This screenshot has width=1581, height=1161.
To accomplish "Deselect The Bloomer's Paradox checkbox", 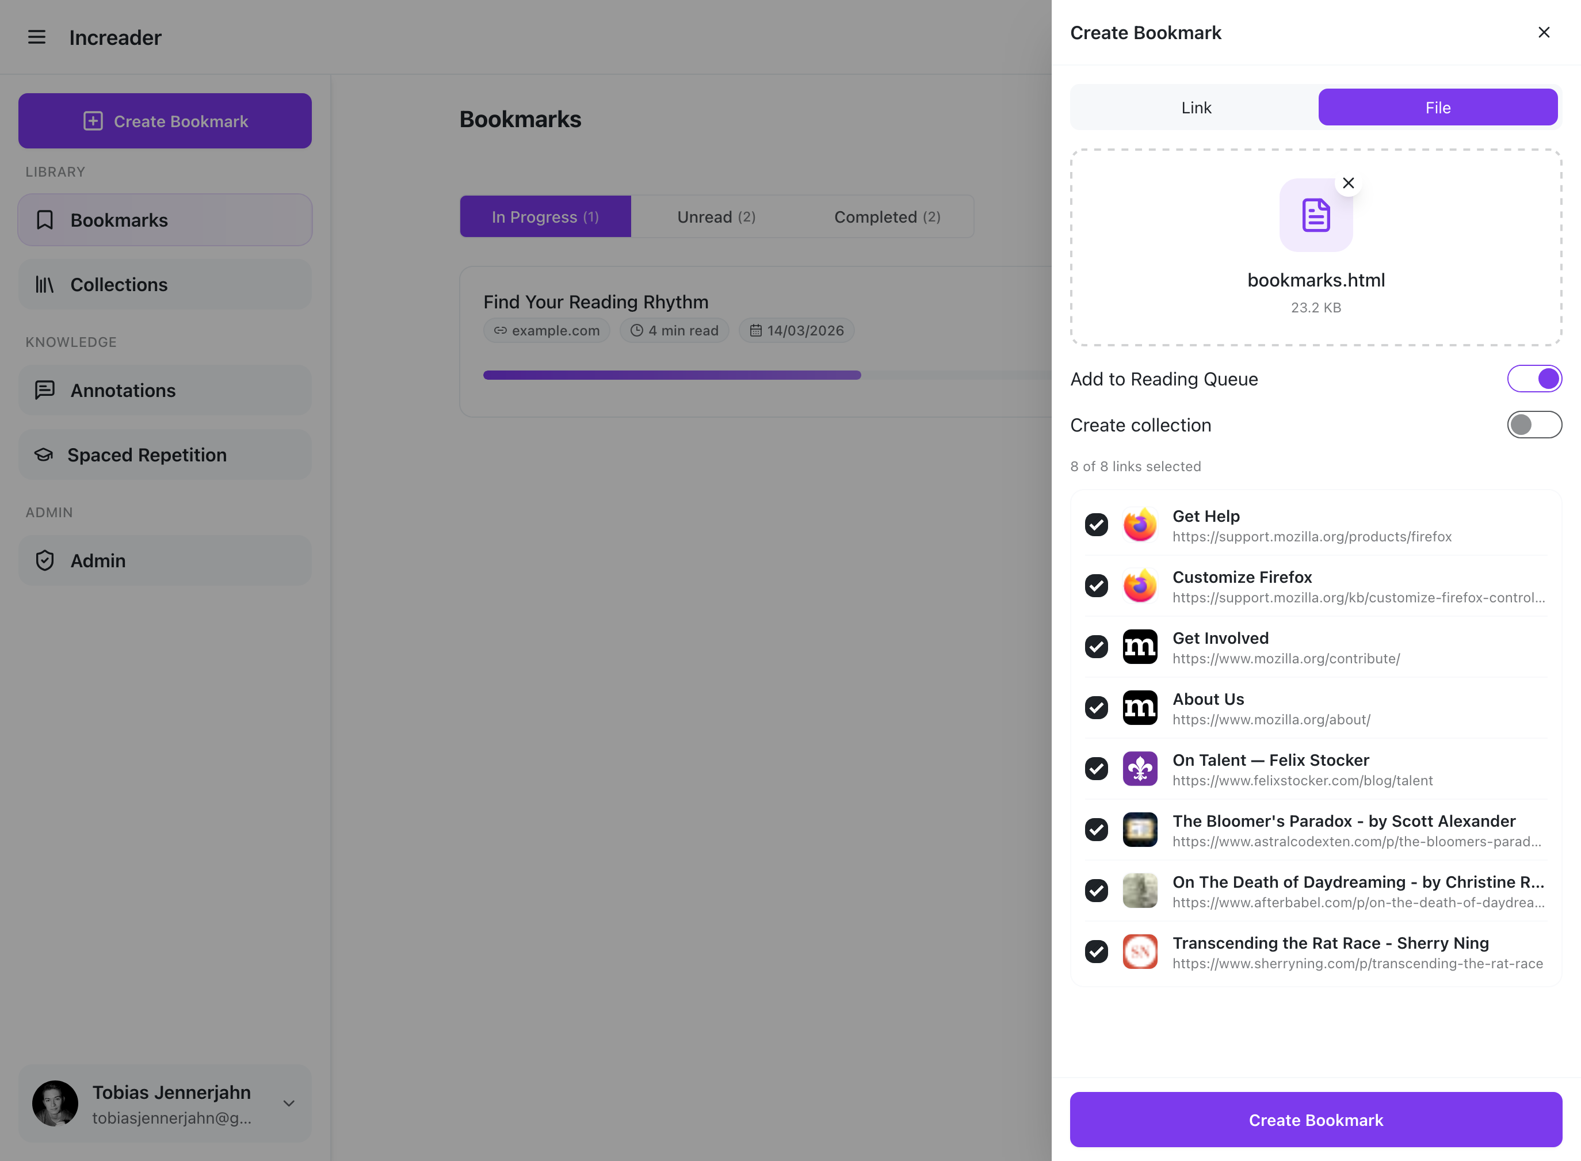I will click(1096, 830).
